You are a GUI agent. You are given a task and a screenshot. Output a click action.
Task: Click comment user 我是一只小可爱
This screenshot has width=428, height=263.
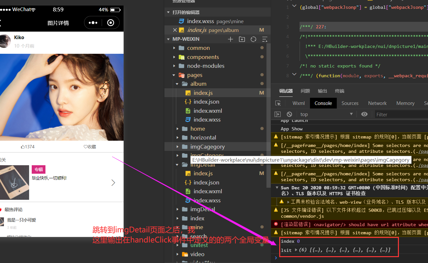click(22, 220)
